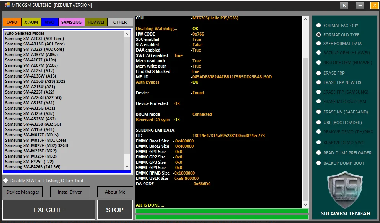Select the FORMAT FACTORY option

point(338,26)
